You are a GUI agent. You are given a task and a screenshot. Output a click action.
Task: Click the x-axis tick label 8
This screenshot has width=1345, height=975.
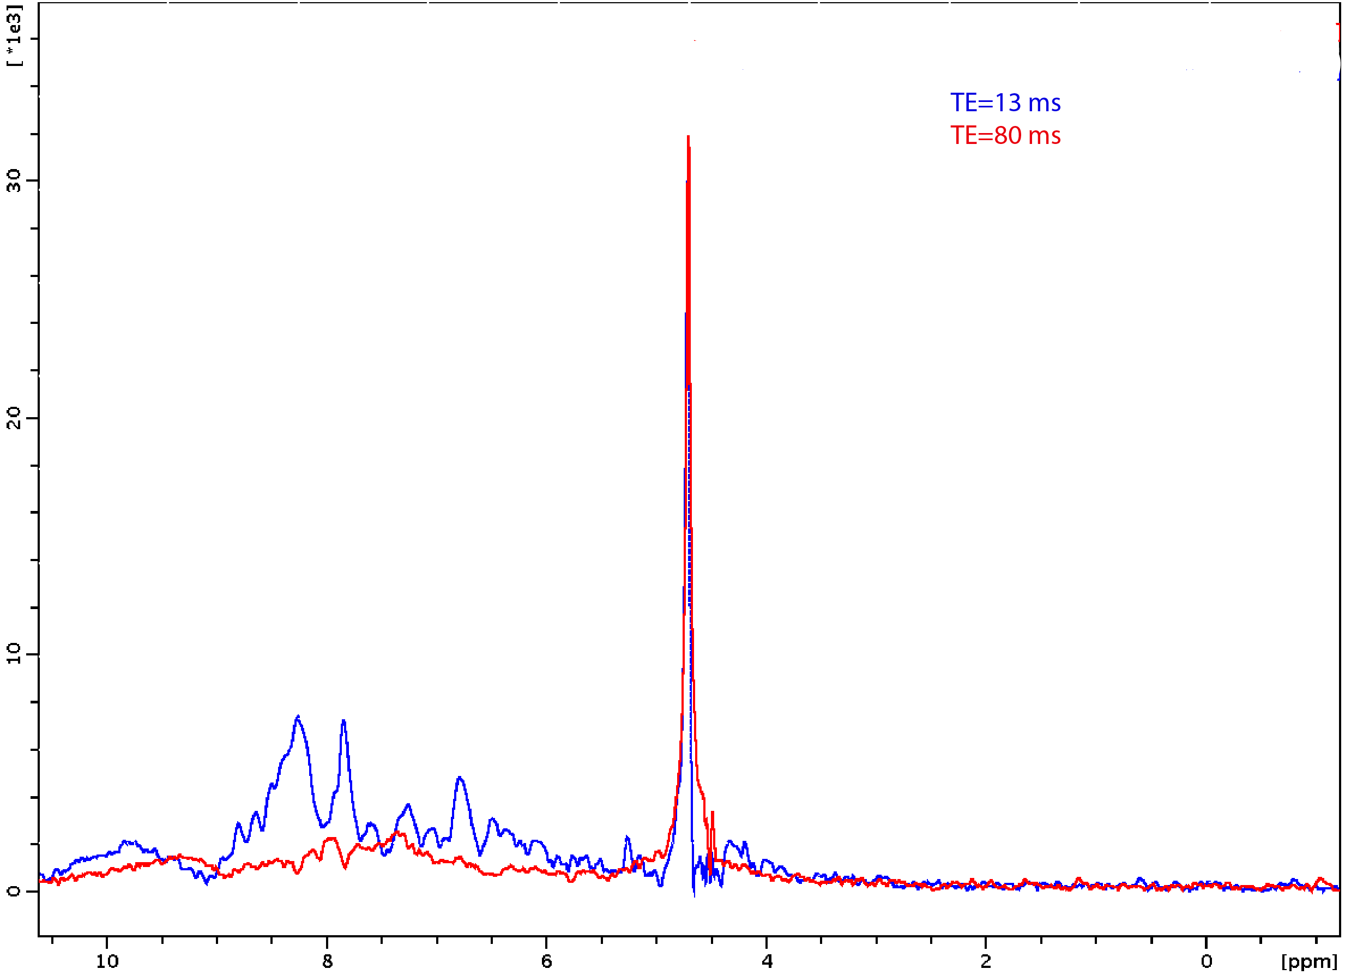(x=327, y=962)
